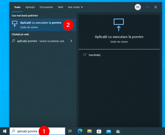
Task: Close the search panel
Action: [156, 7]
